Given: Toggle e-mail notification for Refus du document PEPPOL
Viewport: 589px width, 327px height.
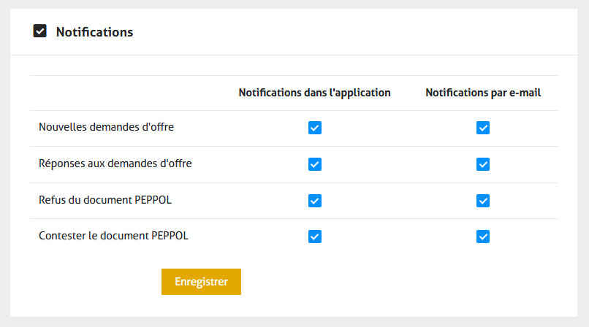Looking at the screenshot, I should pos(483,200).
